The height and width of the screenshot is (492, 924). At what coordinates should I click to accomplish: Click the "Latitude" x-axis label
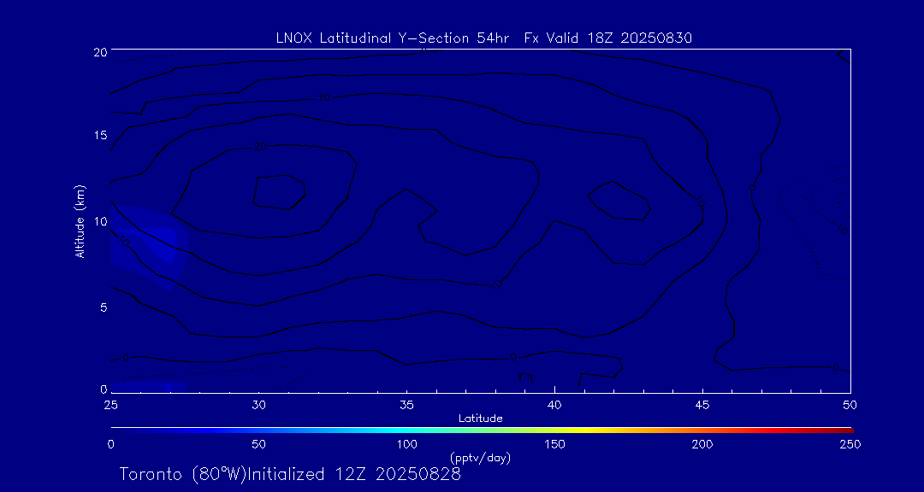[x=480, y=418]
